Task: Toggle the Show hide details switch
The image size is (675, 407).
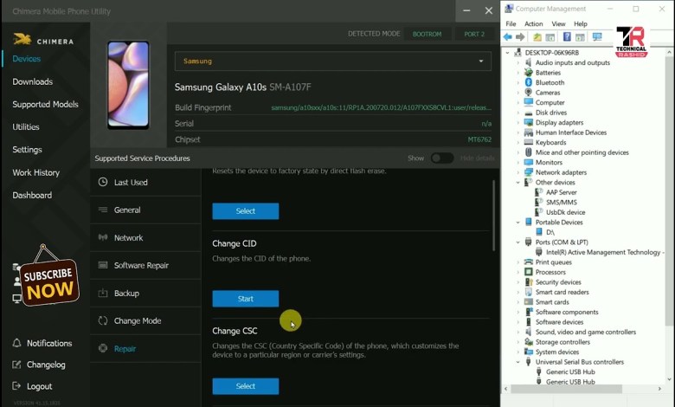Action: [441, 158]
